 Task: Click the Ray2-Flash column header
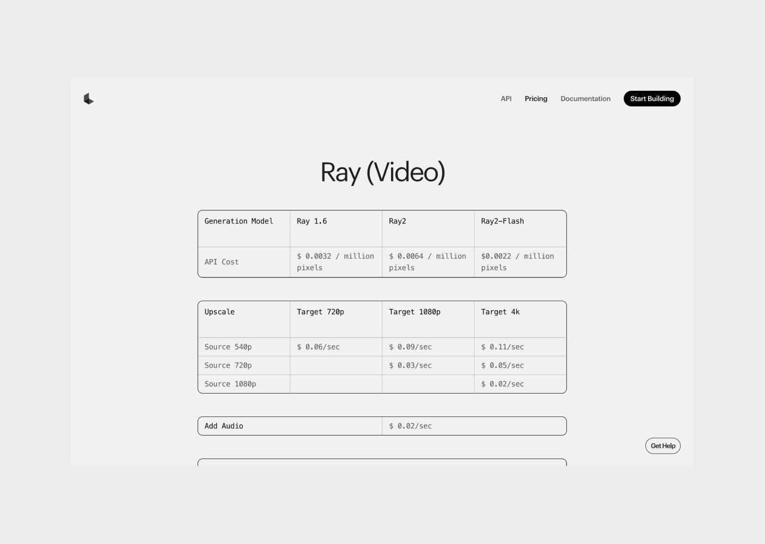502,222
